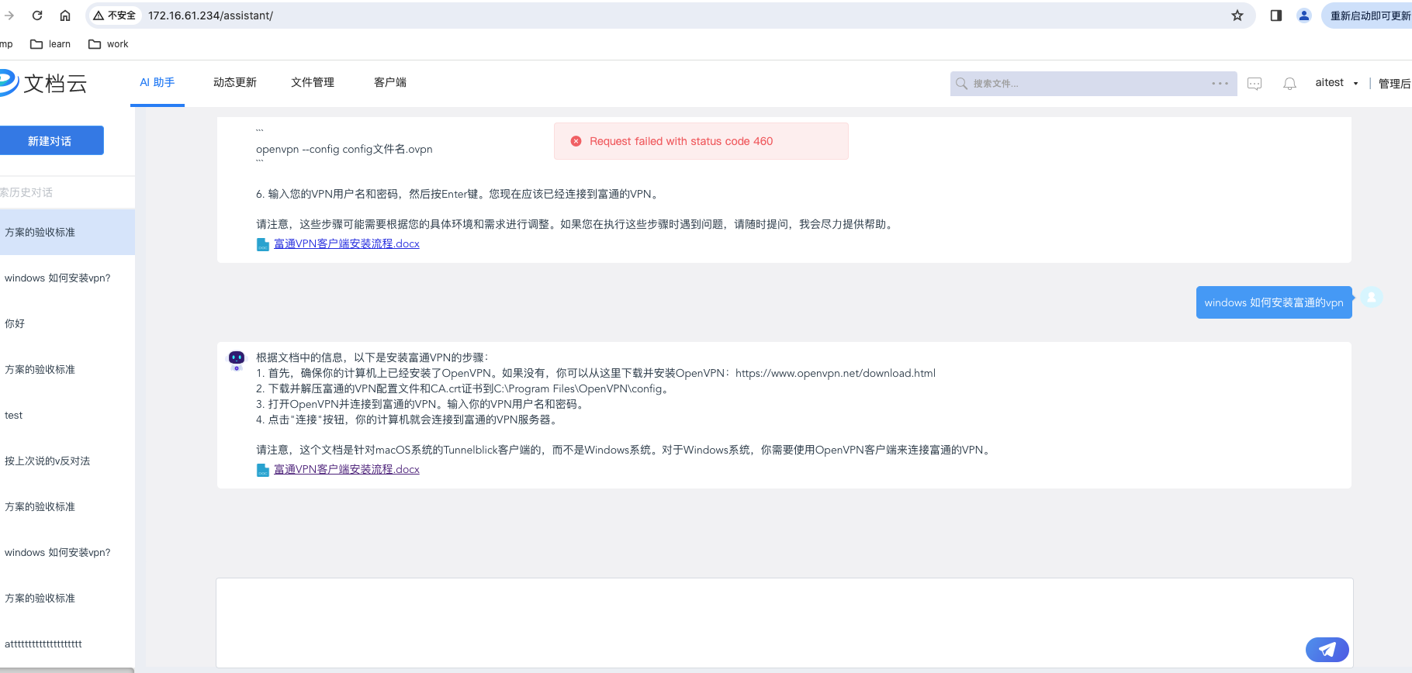Switch to the AI 助手 tab

click(x=157, y=82)
